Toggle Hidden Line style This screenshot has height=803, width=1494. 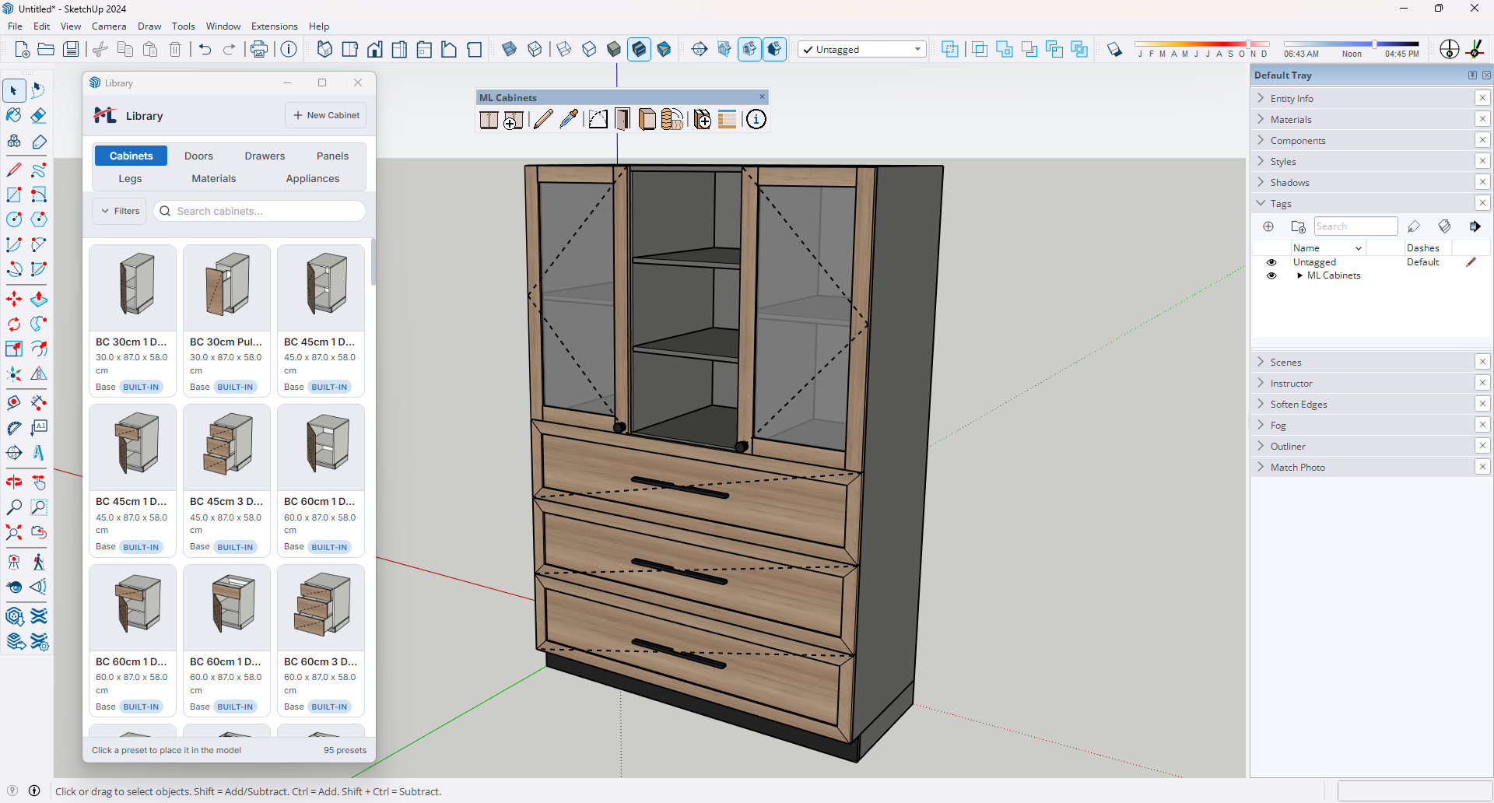coord(589,49)
